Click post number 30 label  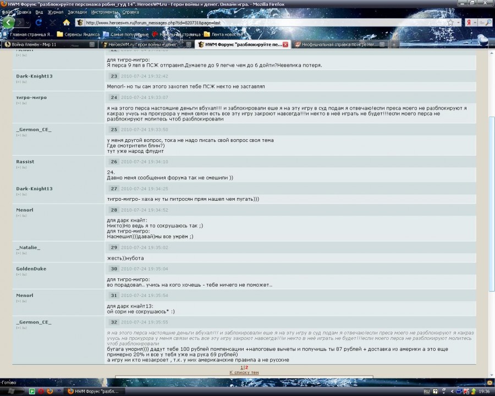click(114, 269)
